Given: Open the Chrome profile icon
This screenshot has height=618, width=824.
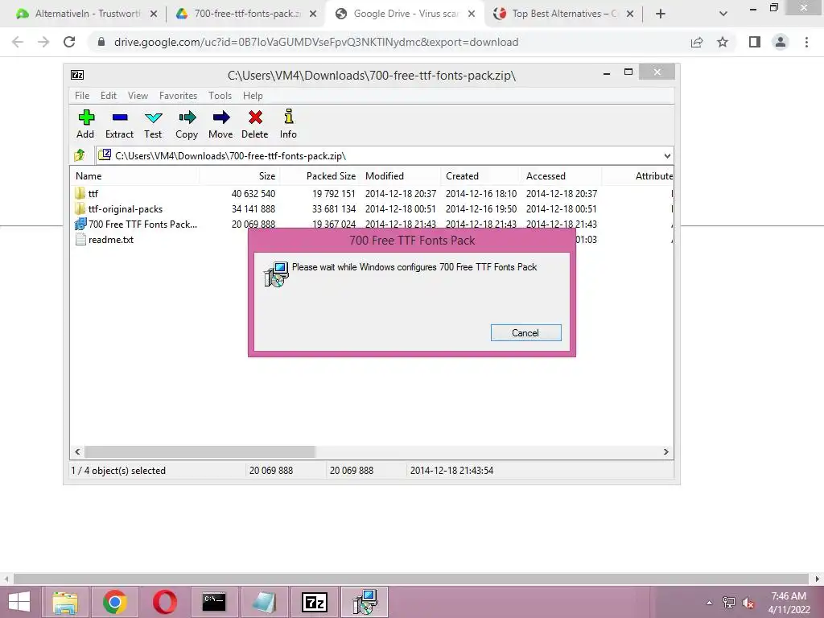Looking at the screenshot, I should [781, 42].
